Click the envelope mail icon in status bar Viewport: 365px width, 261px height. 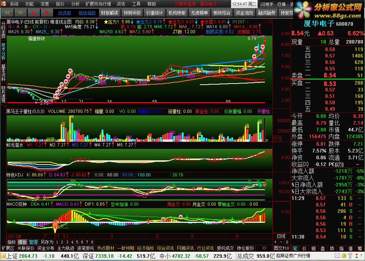pyautogui.click(x=337, y=256)
